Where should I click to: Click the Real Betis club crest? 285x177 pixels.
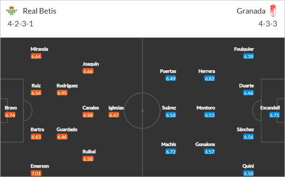tap(12, 11)
